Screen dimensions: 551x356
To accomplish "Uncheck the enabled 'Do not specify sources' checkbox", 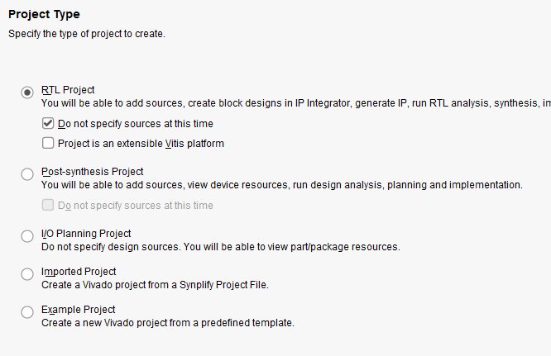I will click(x=48, y=124).
